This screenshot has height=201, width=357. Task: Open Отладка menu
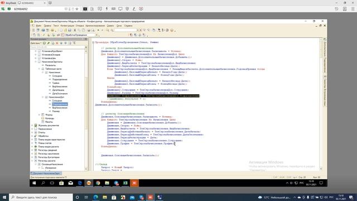coord(80,26)
